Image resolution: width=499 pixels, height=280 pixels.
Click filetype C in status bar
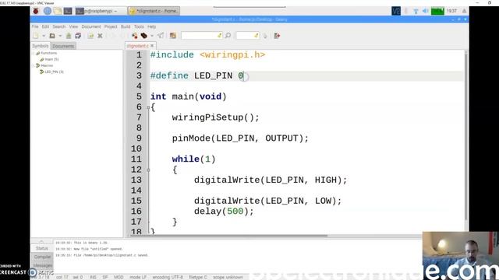(x=197, y=277)
